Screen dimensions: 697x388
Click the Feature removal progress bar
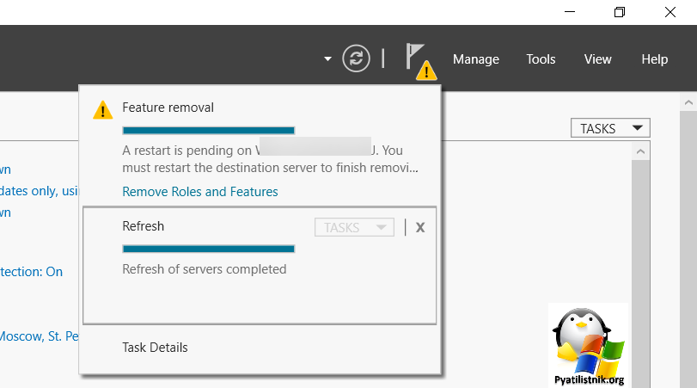click(x=209, y=131)
